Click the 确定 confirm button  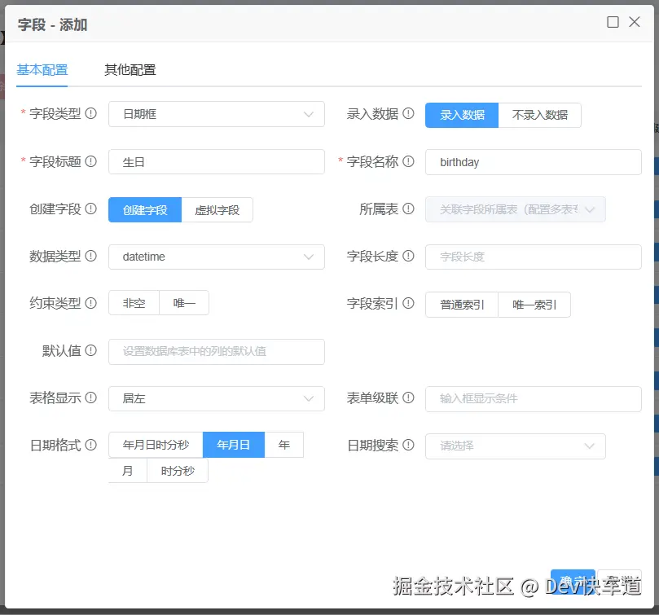pyautogui.click(x=573, y=582)
